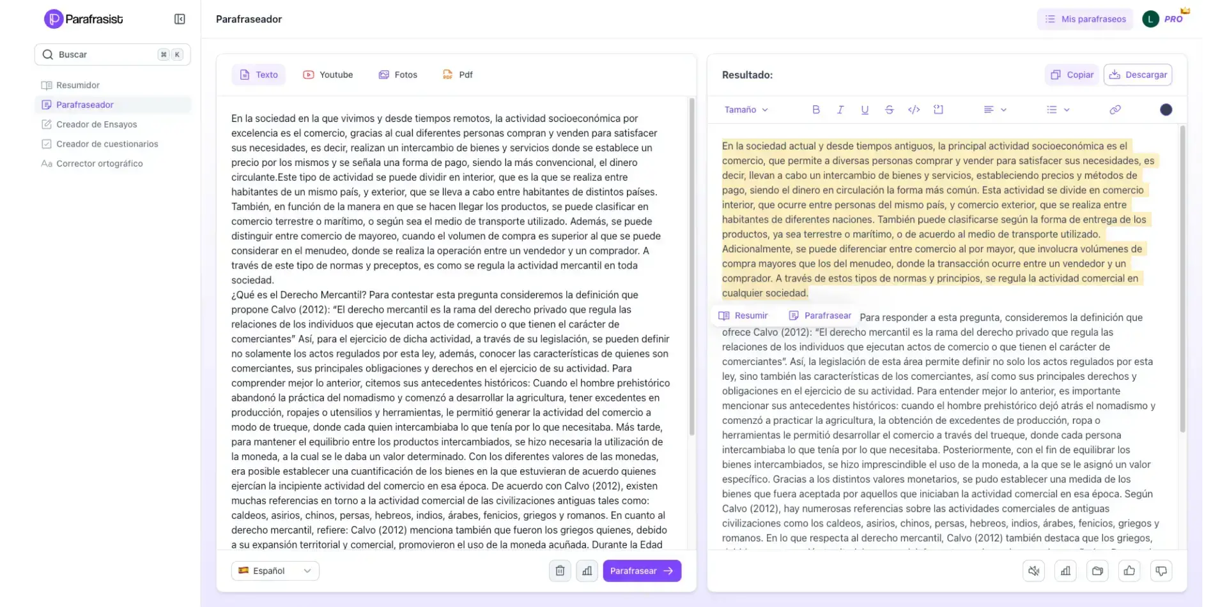Viewport: 1227px width, 607px height.
Task: Switch to the Pdf tab
Action: (x=458, y=75)
